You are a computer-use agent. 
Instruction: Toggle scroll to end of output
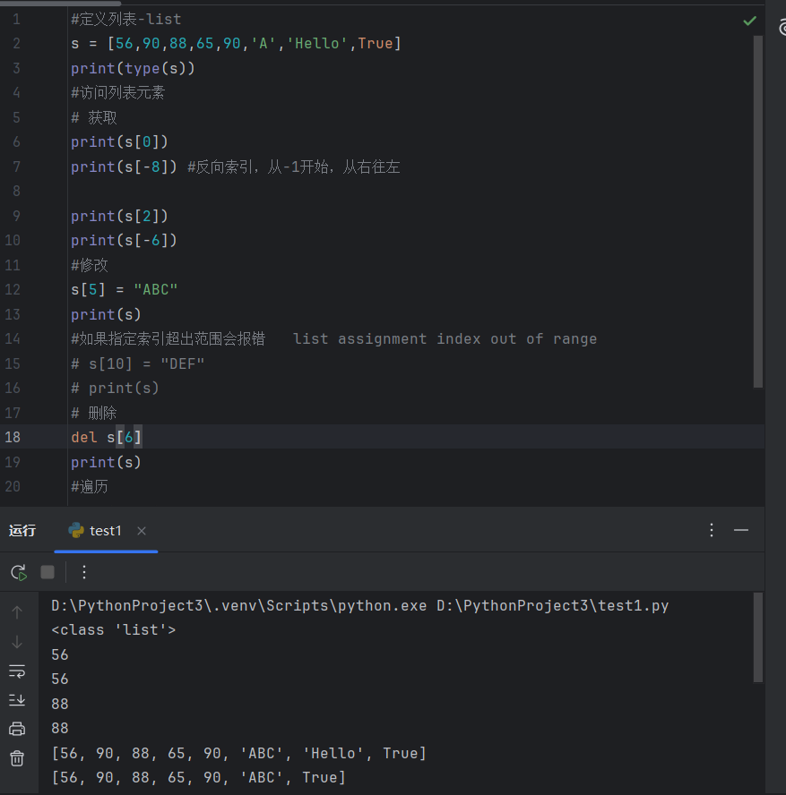tap(17, 700)
